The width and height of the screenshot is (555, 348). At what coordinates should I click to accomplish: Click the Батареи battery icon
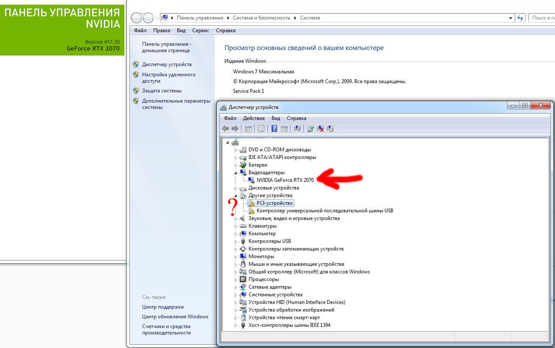(x=243, y=165)
